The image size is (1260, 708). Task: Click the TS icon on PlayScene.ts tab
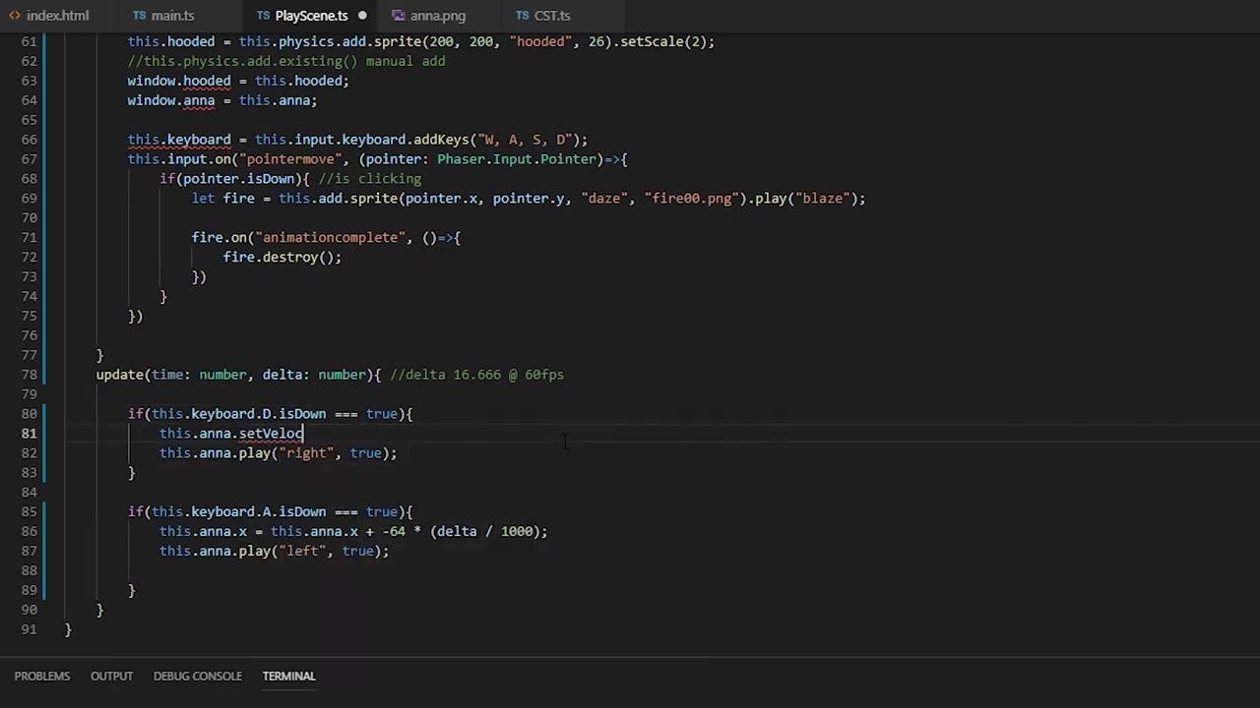[263, 16]
